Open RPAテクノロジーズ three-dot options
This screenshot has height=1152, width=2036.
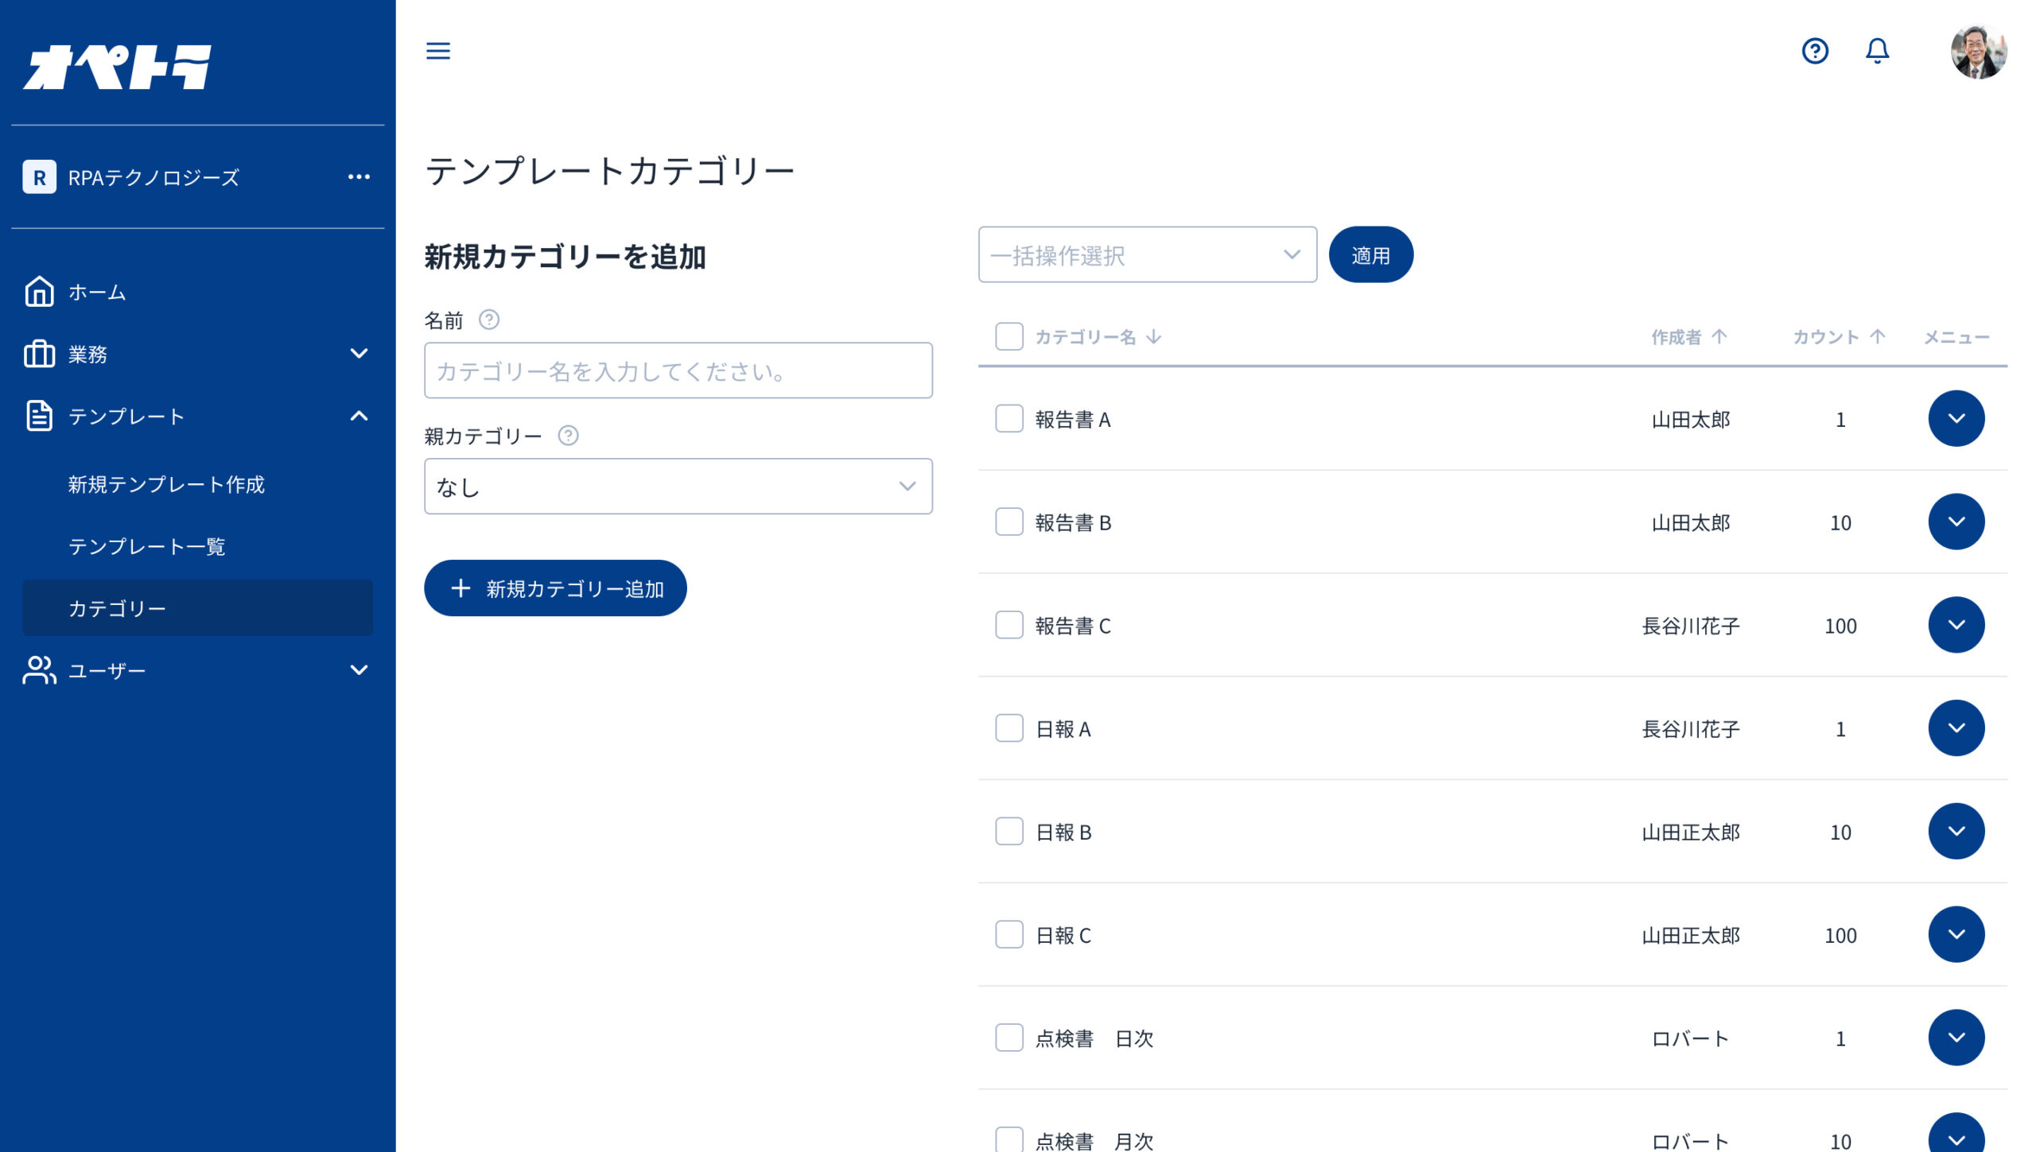coord(359,176)
